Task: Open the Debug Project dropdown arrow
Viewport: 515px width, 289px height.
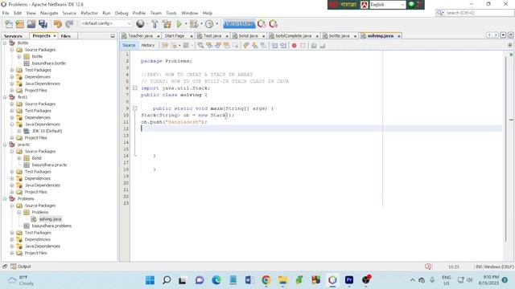Action: pyautogui.click(x=201, y=24)
